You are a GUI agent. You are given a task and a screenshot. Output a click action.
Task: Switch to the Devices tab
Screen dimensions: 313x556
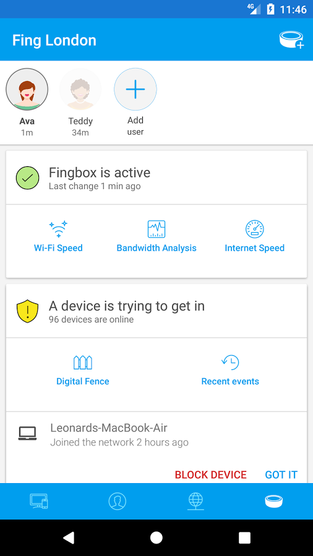[39, 501]
